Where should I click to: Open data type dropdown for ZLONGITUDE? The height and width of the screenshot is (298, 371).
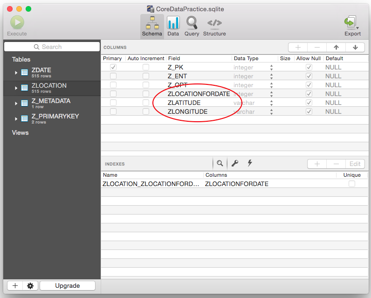click(271, 111)
